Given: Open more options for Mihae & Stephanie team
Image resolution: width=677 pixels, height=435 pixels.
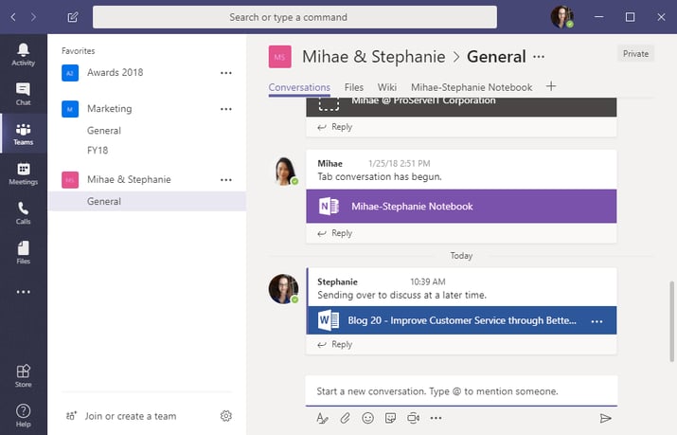Looking at the screenshot, I should point(225,180).
